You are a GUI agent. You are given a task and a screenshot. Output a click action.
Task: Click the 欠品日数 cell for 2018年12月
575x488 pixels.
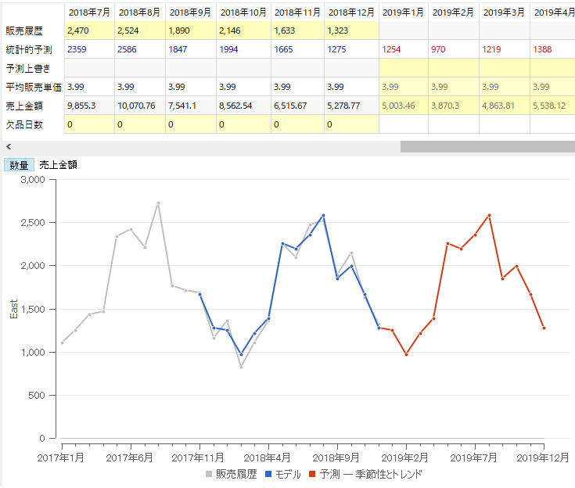pos(350,124)
